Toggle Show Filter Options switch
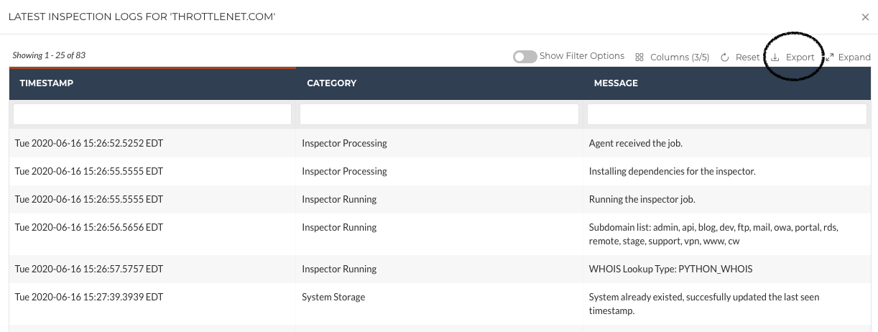The image size is (878, 332). coord(525,57)
